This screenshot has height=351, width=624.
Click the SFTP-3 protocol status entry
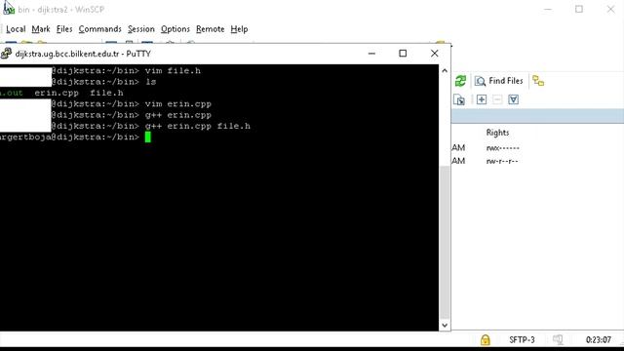pyautogui.click(x=522, y=340)
